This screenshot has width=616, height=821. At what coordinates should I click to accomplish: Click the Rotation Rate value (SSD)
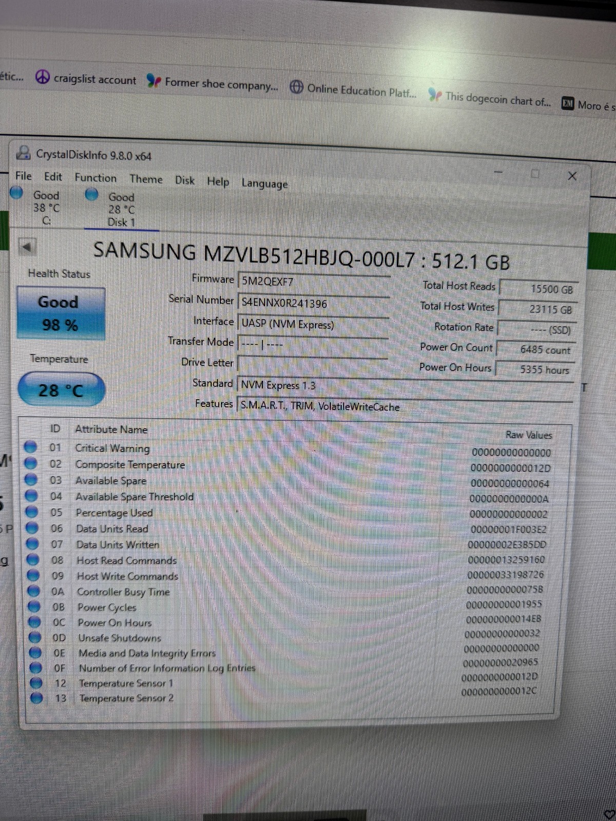click(536, 330)
